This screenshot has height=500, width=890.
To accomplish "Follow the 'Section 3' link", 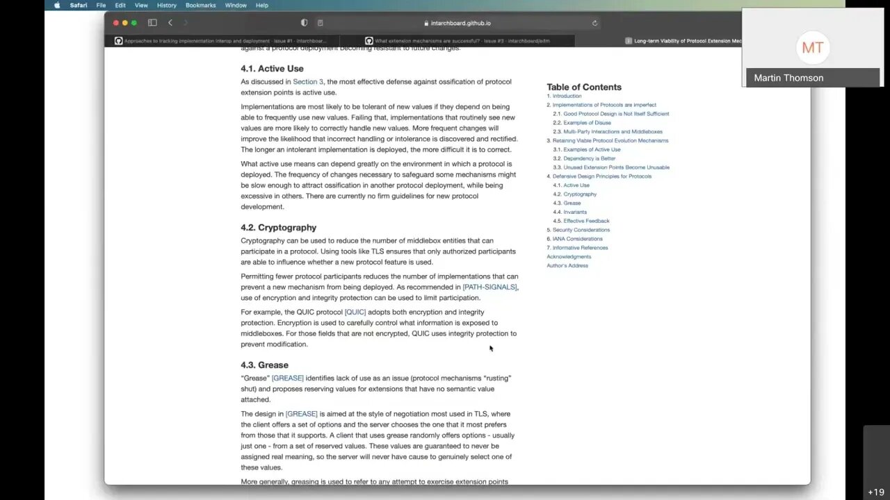I will point(308,82).
